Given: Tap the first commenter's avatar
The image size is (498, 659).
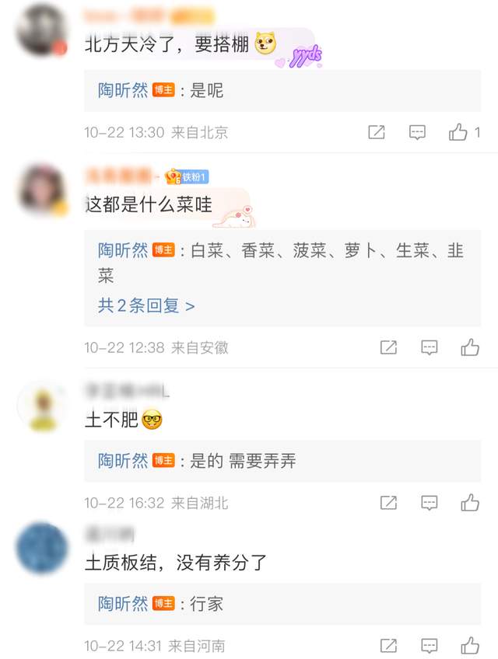Looking at the screenshot, I should click(x=41, y=30).
